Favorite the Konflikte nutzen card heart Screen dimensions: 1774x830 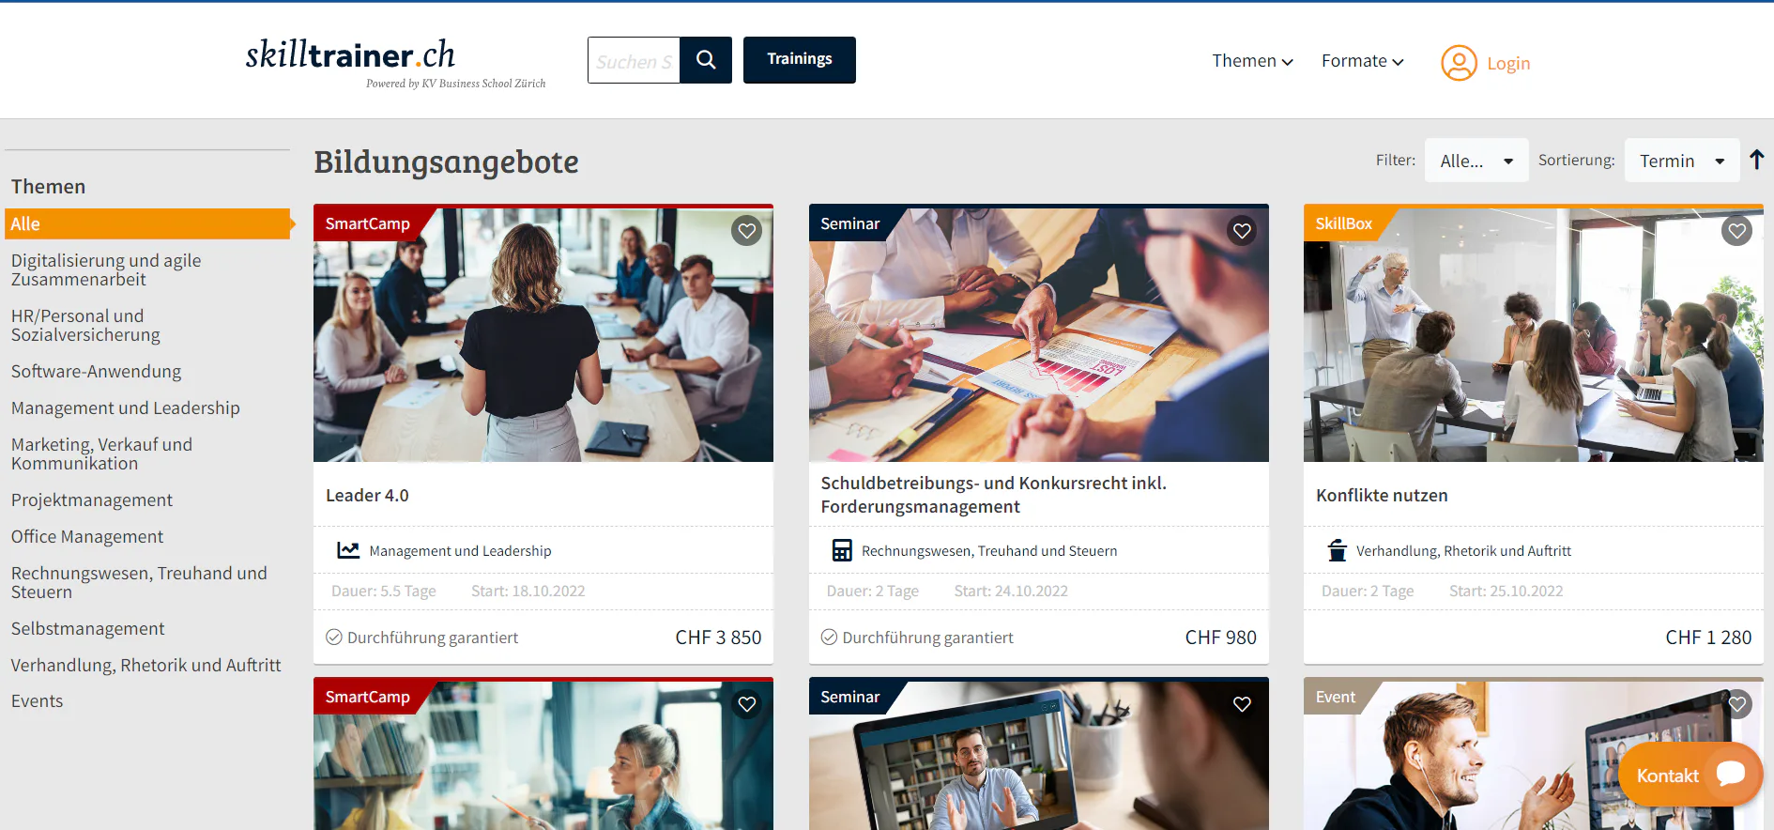click(x=1737, y=231)
